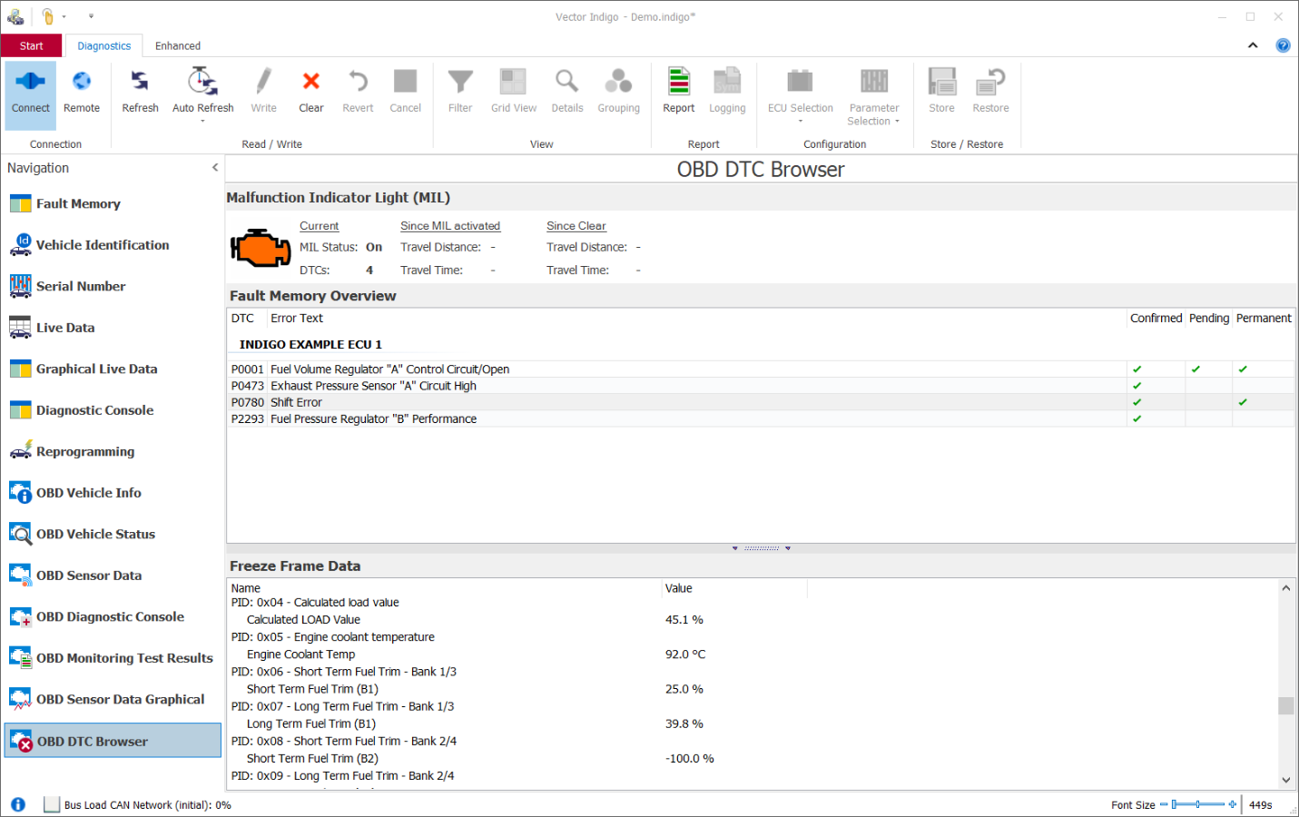Click Freeze Frame scrollbar down arrow

[x=1286, y=780]
